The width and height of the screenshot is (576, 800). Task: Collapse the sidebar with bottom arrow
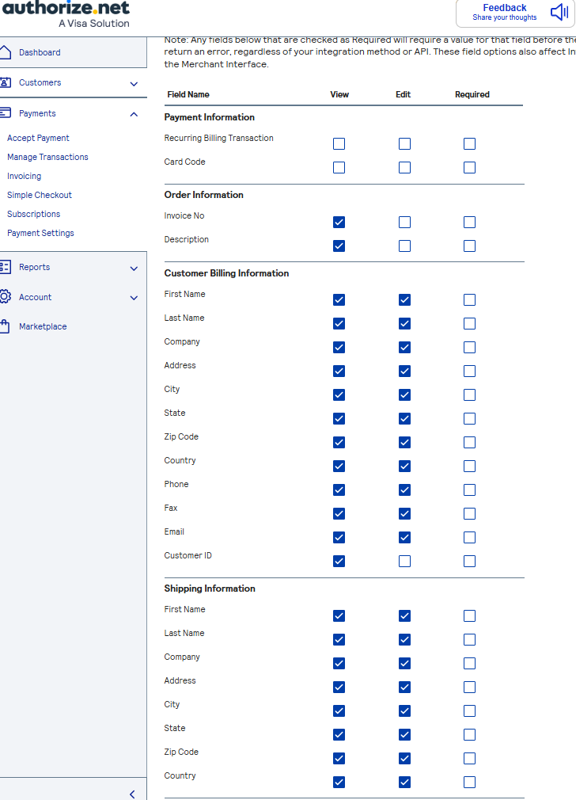132,794
